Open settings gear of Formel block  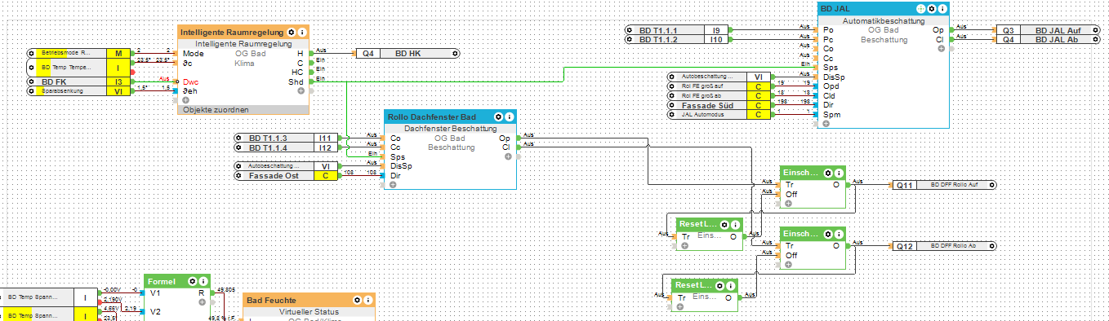192,281
